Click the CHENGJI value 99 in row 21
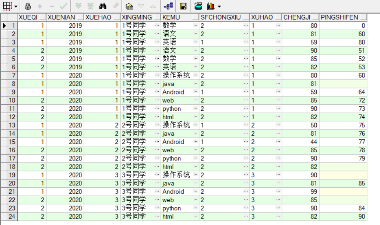The image size is (380, 225). pyautogui.click(x=300, y=191)
